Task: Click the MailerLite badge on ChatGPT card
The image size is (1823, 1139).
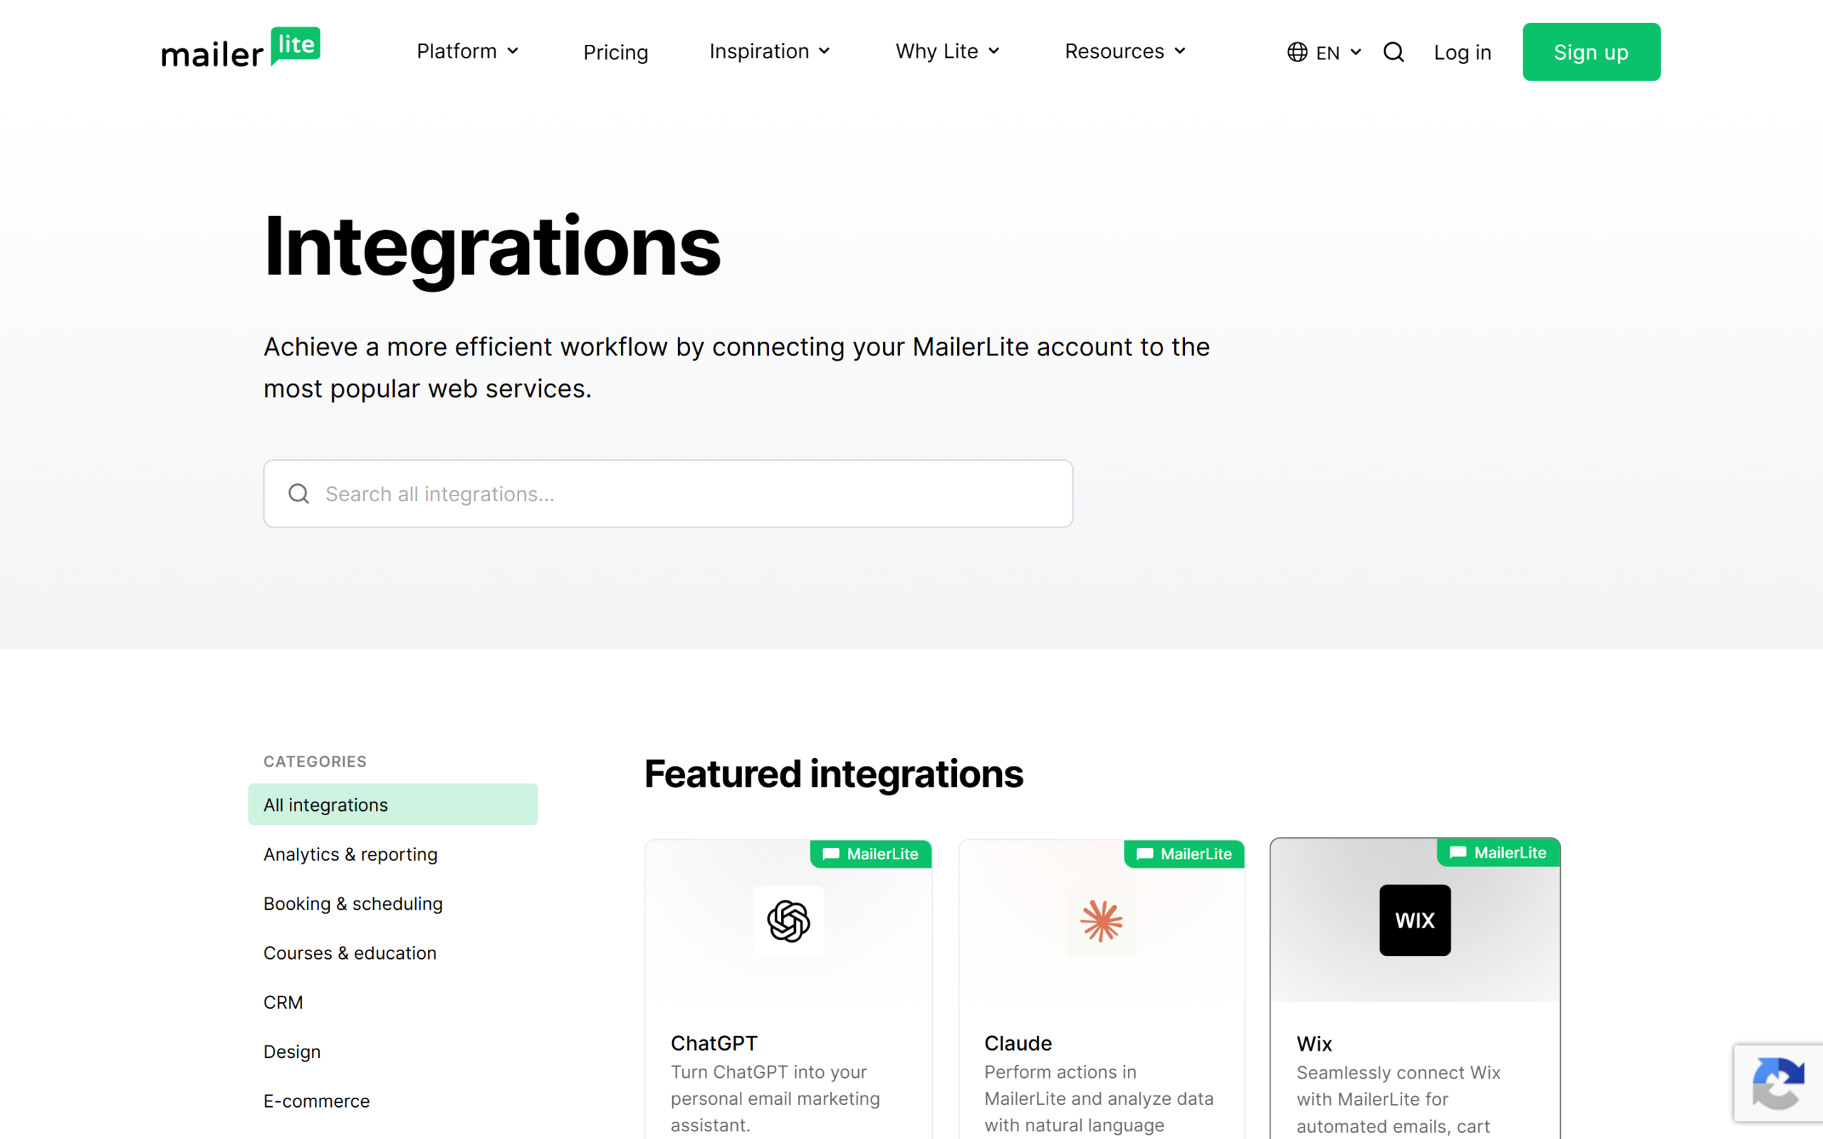Action: point(871,854)
